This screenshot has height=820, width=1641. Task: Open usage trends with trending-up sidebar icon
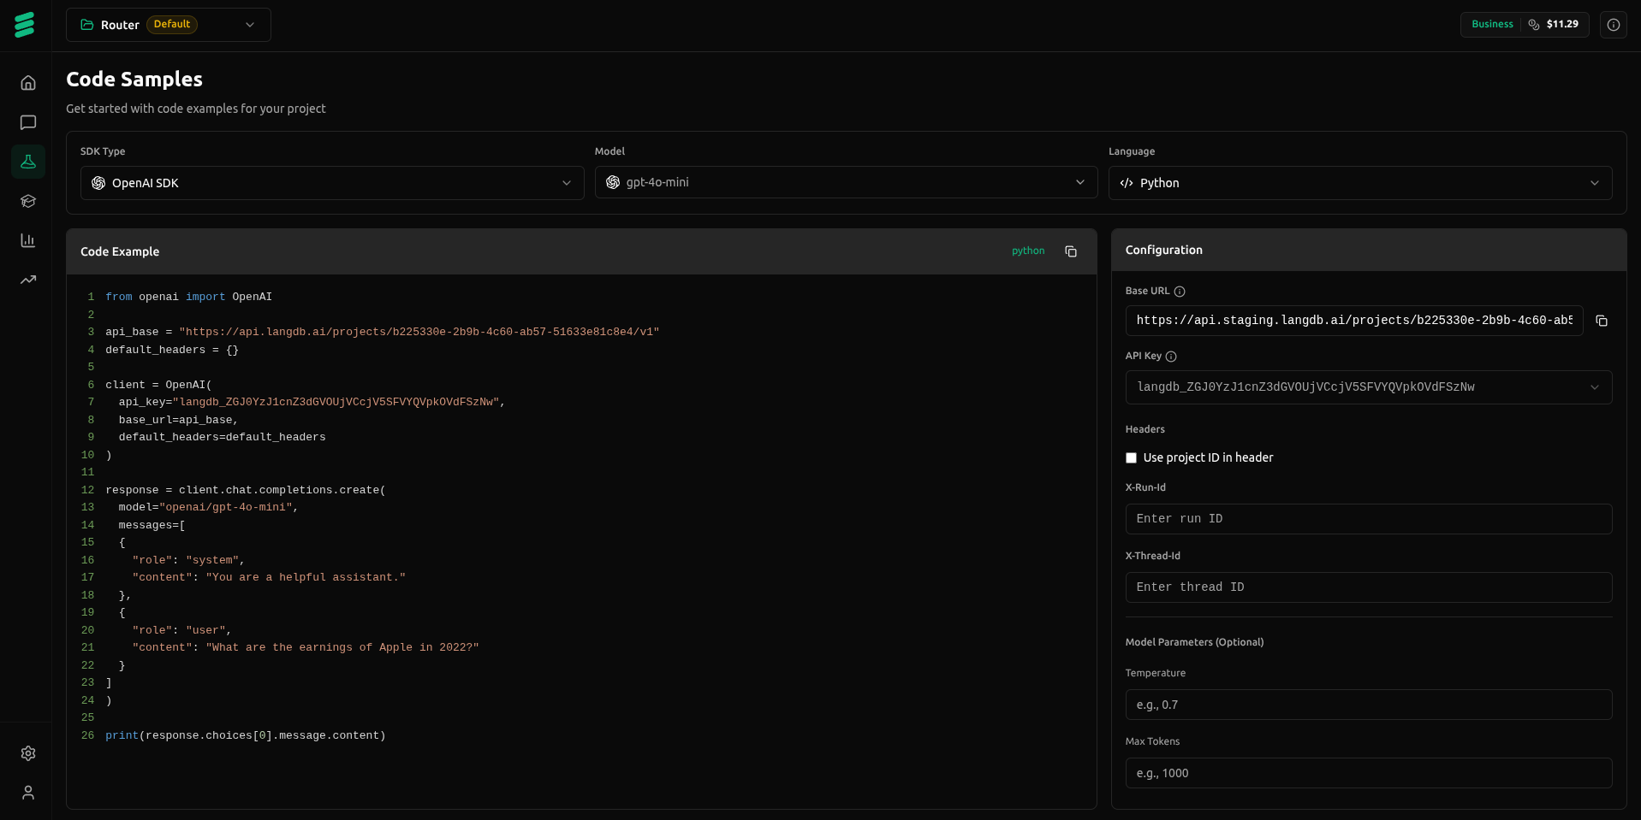(x=28, y=280)
